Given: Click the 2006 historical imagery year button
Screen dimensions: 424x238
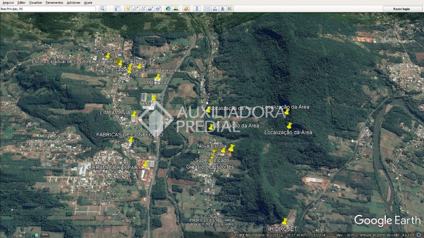Looking at the screenshot, I should coord(45,234).
